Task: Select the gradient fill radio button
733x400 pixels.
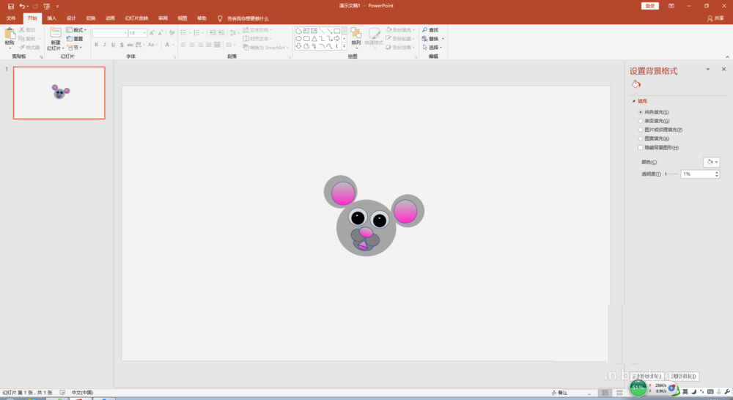Action: pos(641,121)
